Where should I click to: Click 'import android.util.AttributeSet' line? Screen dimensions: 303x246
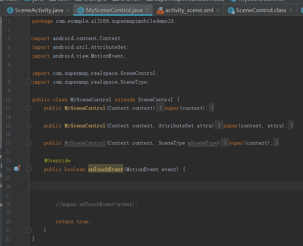point(80,47)
